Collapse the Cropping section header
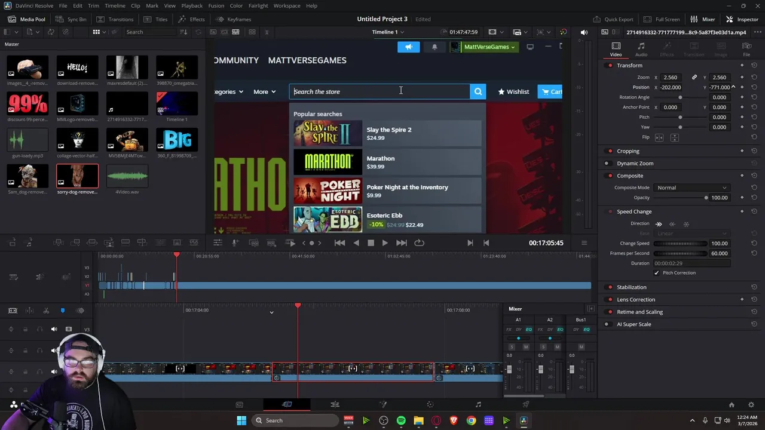765x430 pixels. (628, 151)
